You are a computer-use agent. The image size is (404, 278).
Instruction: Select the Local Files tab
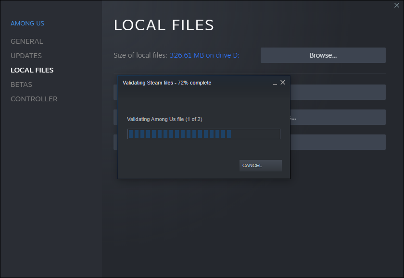[x=32, y=70]
